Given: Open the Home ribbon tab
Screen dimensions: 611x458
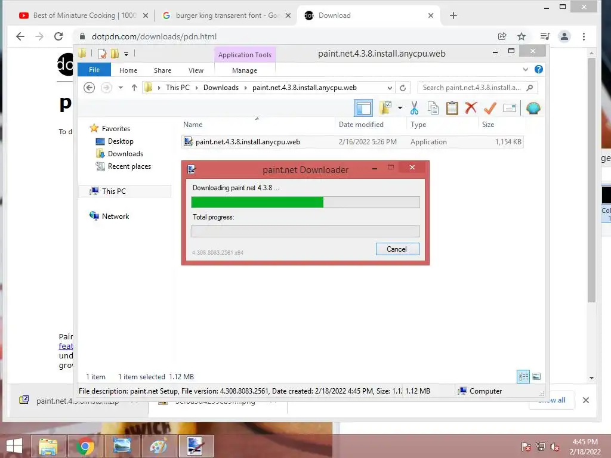Looking at the screenshot, I should click(128, 70).
